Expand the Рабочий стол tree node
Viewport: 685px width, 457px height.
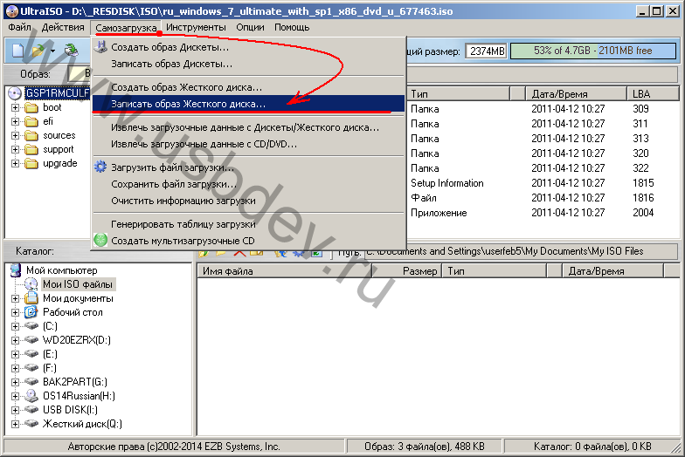click(x=16, y=312)
